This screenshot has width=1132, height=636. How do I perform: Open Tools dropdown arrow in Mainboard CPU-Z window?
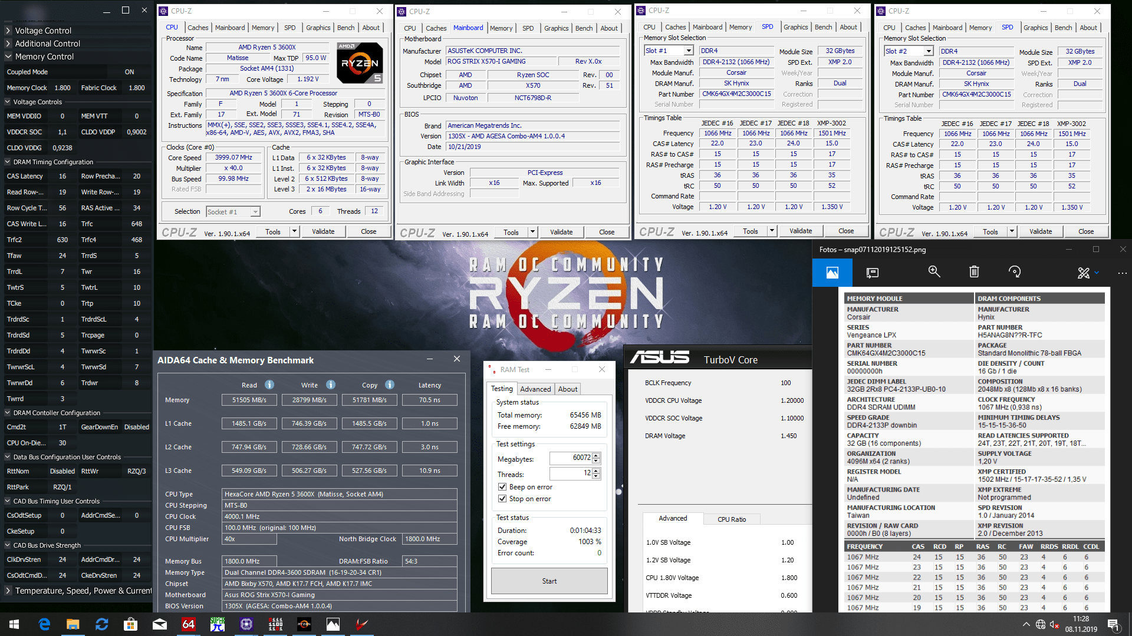pos(532,232)
